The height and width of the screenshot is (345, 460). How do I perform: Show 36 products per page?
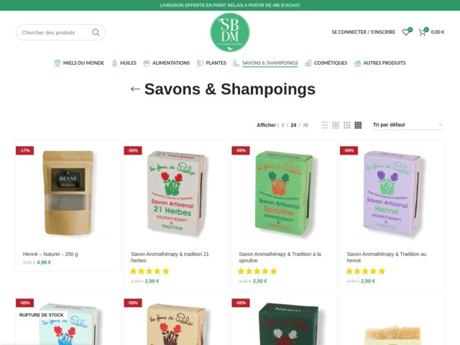tap(305, 125)
